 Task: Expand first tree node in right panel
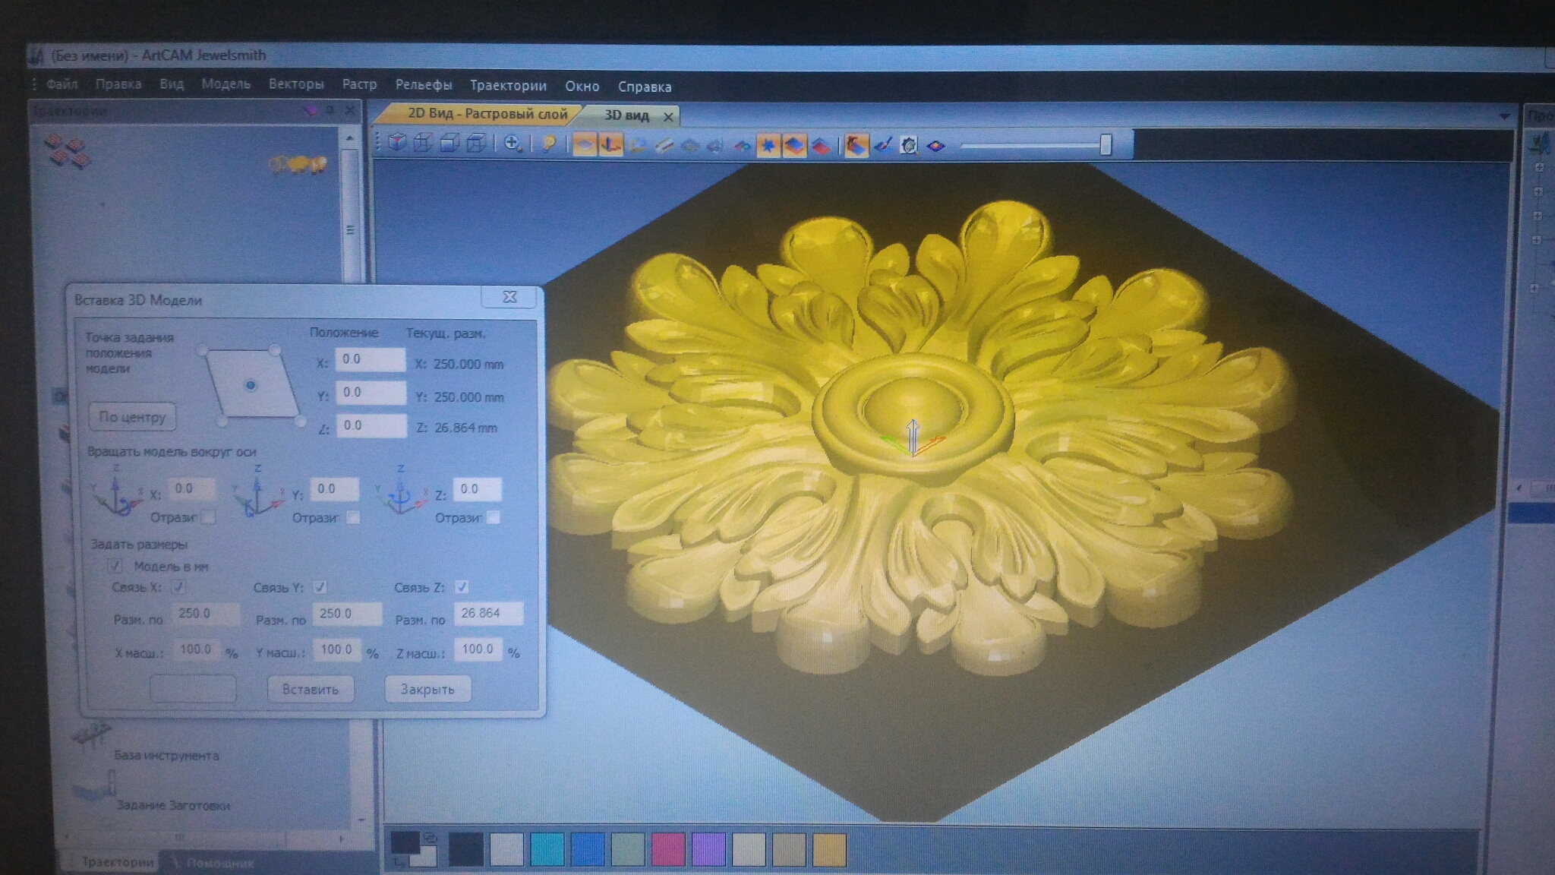point(1539,167)
